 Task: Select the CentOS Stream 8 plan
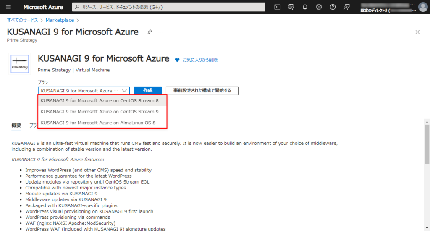point(102,100)
